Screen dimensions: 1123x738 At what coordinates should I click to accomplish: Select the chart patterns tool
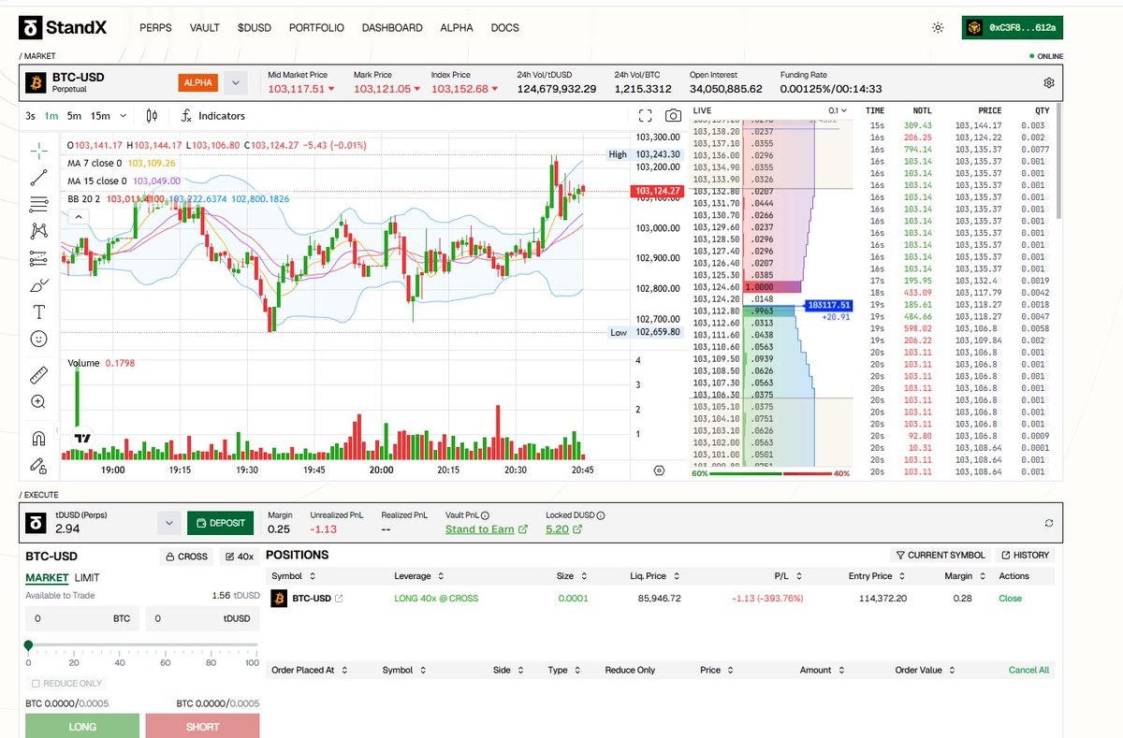38,230
